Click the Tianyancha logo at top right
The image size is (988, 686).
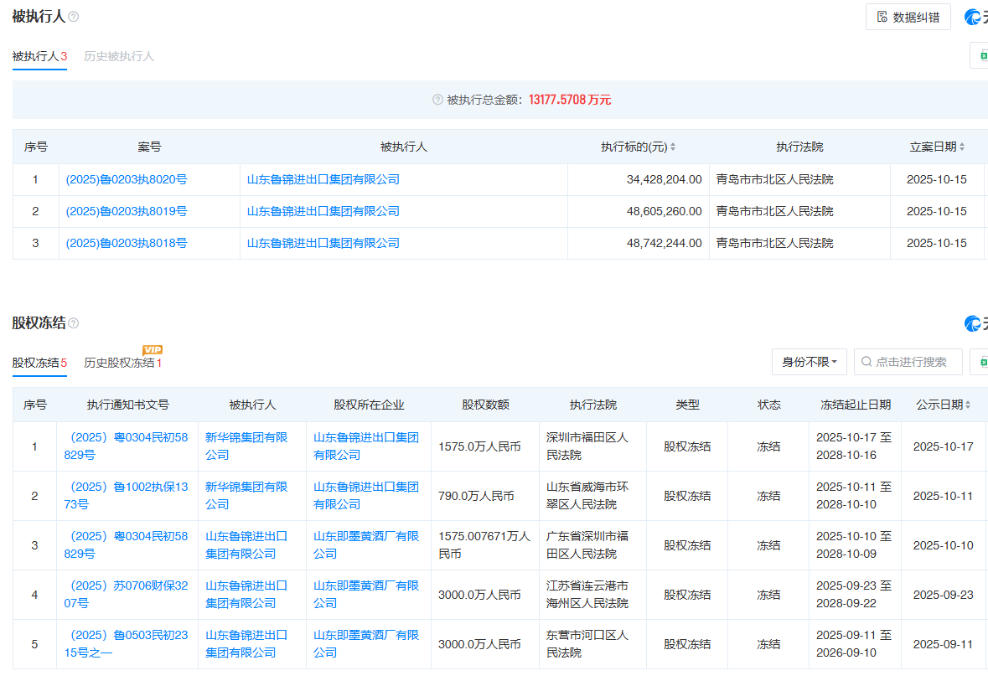975,17
